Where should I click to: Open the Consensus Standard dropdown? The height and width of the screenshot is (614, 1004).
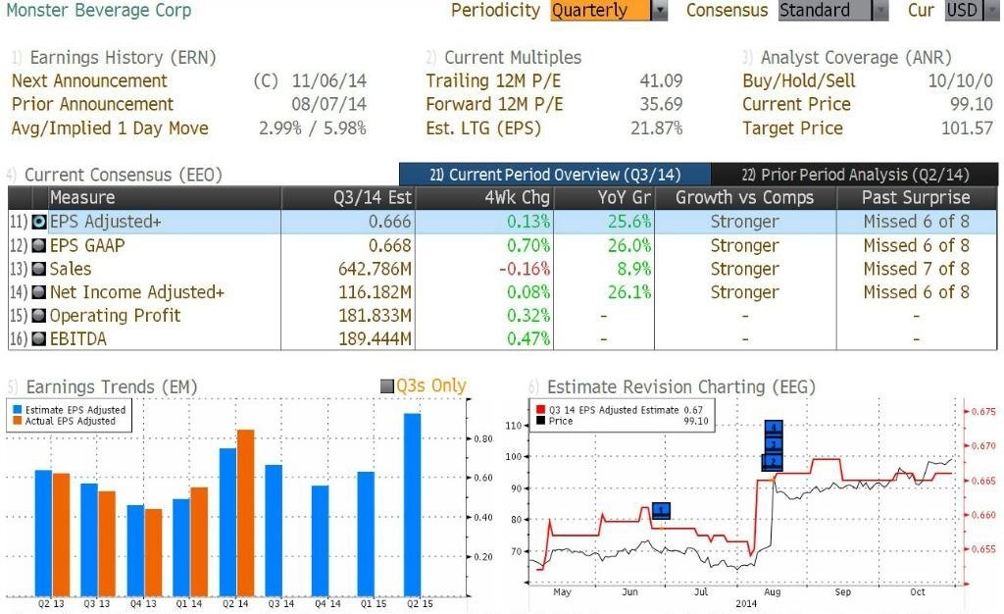[x=833, y=10]
